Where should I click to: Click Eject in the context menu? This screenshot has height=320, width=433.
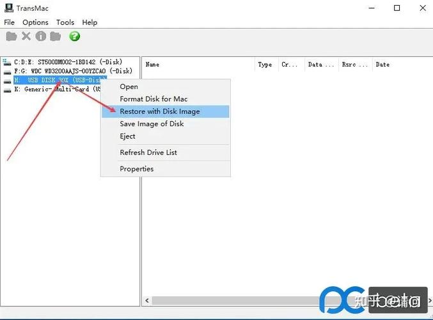pyautogui.click(x=128, y=136)
